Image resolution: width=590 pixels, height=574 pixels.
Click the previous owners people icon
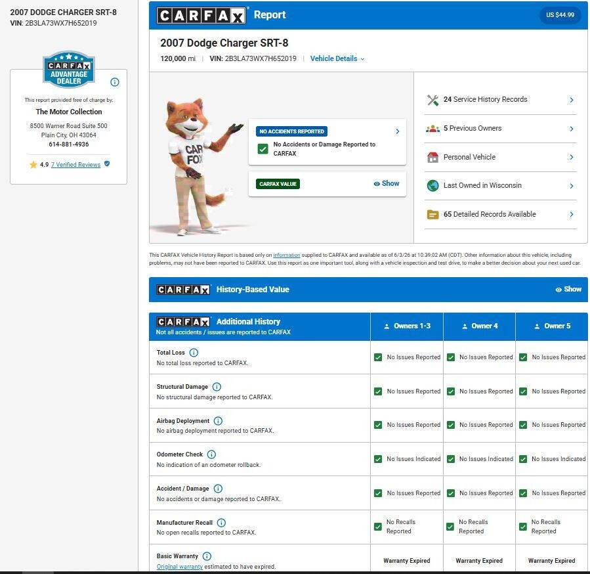click(x=432, y=129)
